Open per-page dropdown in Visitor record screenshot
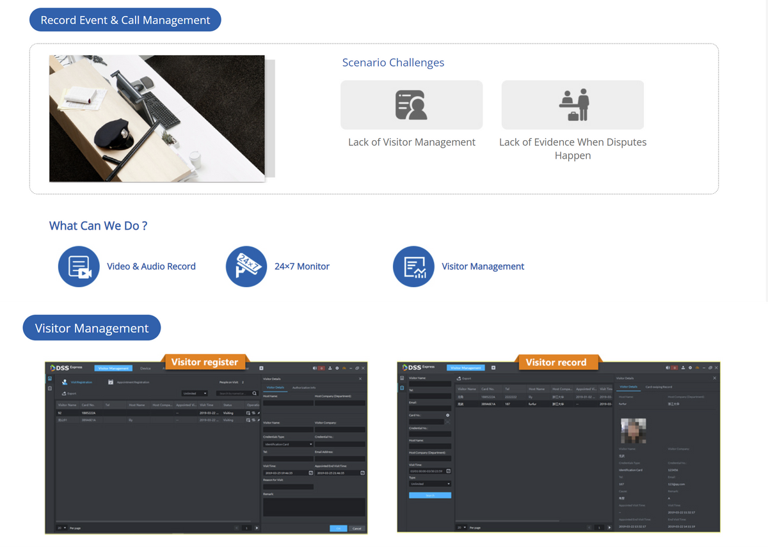768x547 pixels. [461, 527]
